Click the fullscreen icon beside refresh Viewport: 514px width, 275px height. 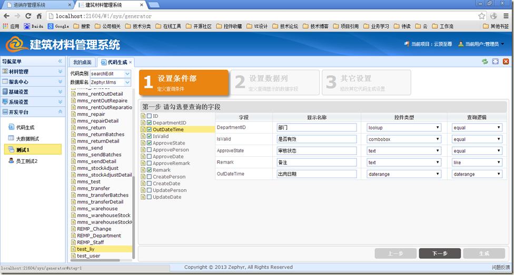pyautogui.click(x=495, y=62)
